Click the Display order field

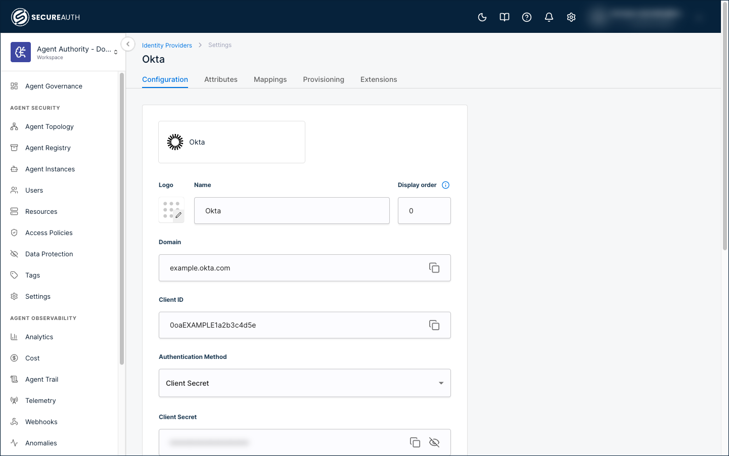pyautogui.click(x=424, y=211)
